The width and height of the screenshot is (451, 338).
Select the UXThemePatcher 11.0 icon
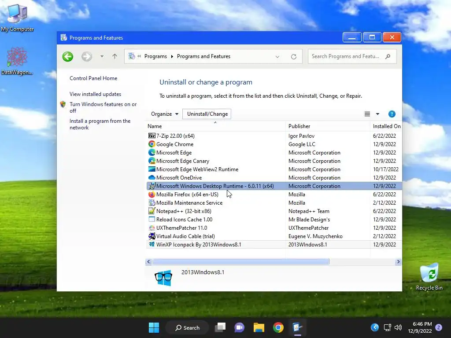[152, 228]
